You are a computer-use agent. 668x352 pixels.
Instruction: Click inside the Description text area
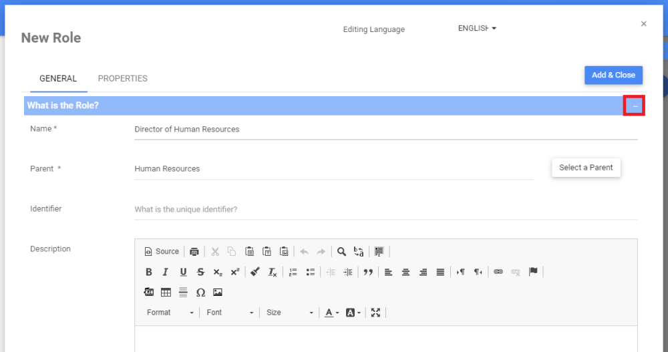[x=386, y=339]
